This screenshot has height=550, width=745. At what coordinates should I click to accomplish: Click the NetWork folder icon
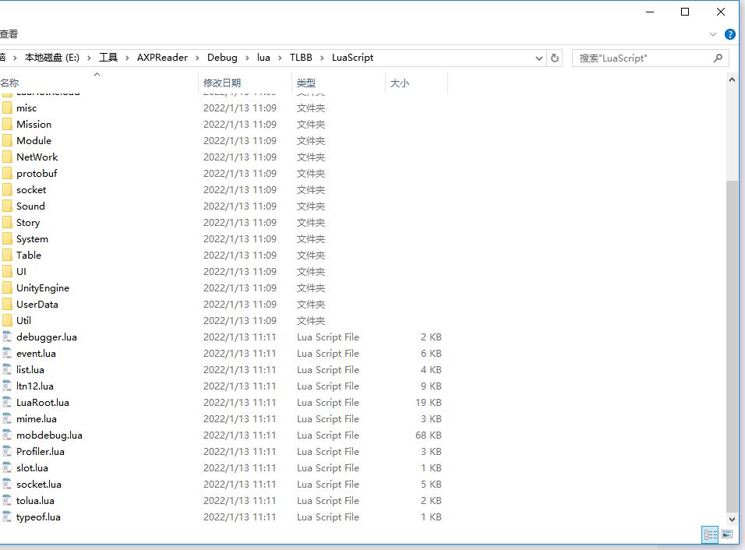tap(7, 157)
